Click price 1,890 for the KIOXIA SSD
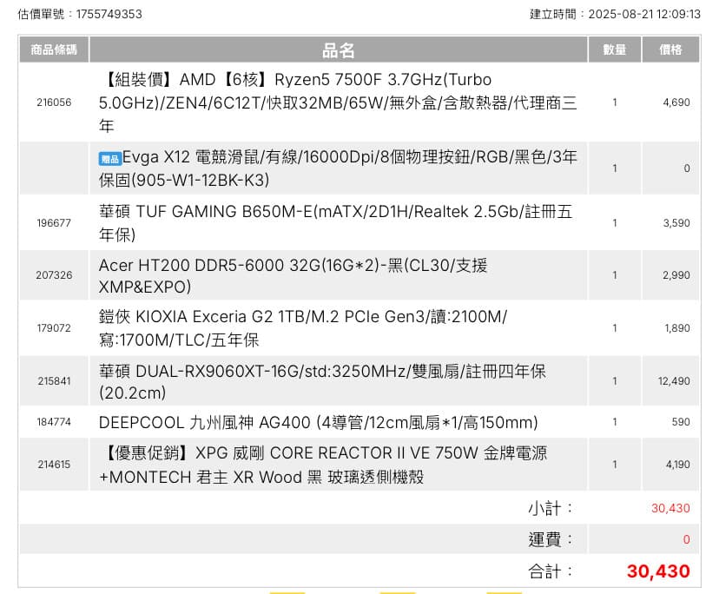This screenshot has height=594, width=719. (677, 328)
